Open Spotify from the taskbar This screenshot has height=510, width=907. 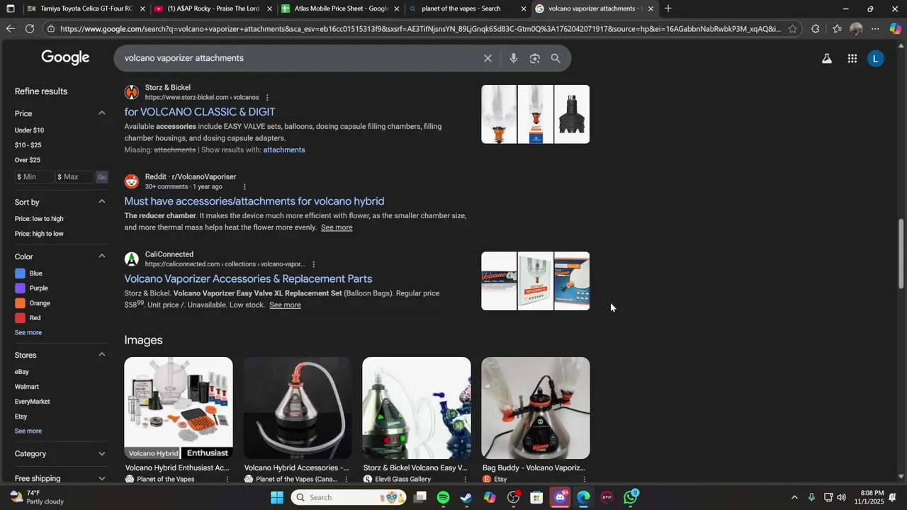click(443, 497)
